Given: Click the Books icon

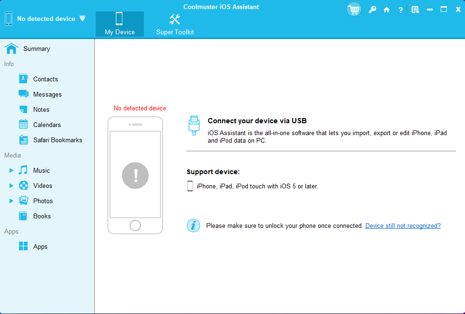Looking at the screenshot, I should (x=23, y=216).
